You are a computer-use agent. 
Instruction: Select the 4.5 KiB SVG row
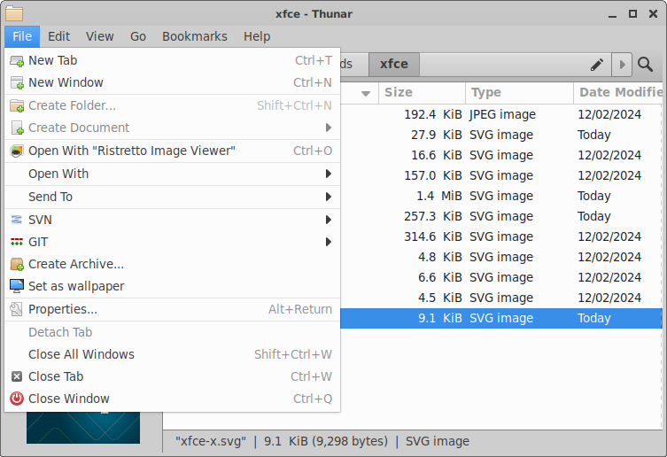coord(501,298)
